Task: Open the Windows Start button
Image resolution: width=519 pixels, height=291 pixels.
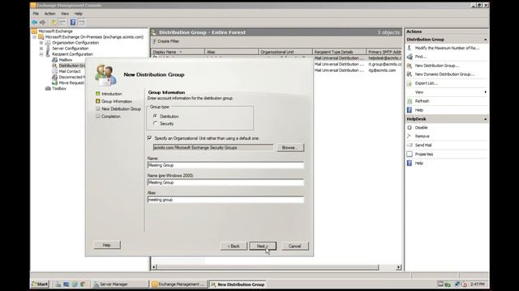Action: click(40, 284)
